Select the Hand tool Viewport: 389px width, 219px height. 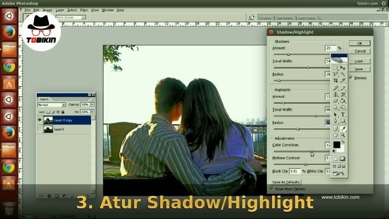tap(336, 135)
